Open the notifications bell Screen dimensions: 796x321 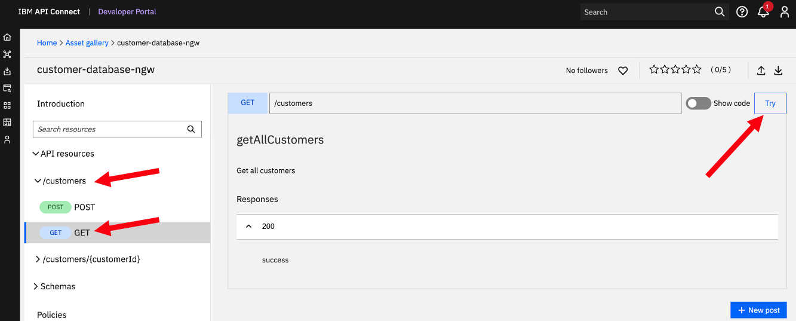point(763,12)
